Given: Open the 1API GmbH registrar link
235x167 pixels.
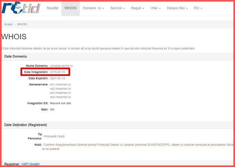Looking at the screenshot, I should (30, 164).
